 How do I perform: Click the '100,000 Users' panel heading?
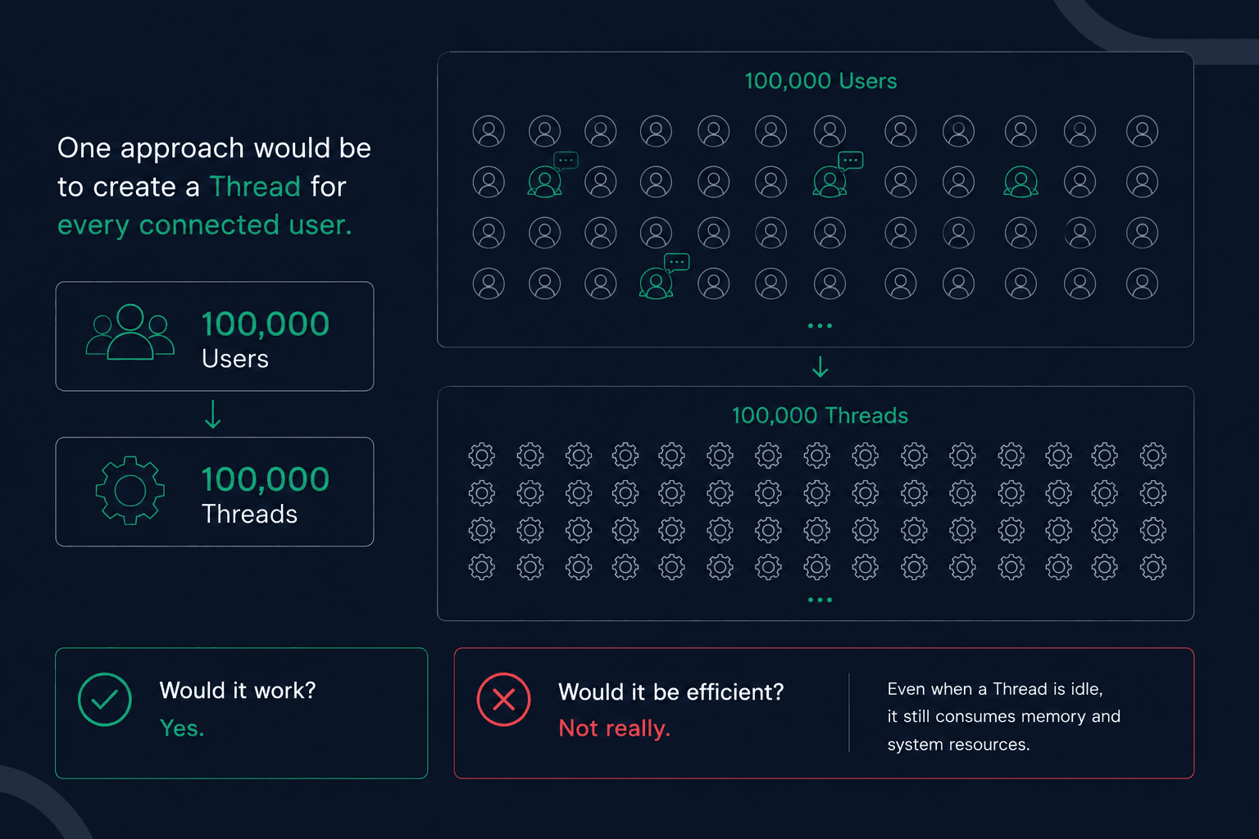(820, 81)
